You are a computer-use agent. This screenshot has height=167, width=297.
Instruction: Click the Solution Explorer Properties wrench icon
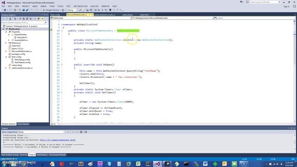[39, 19]
